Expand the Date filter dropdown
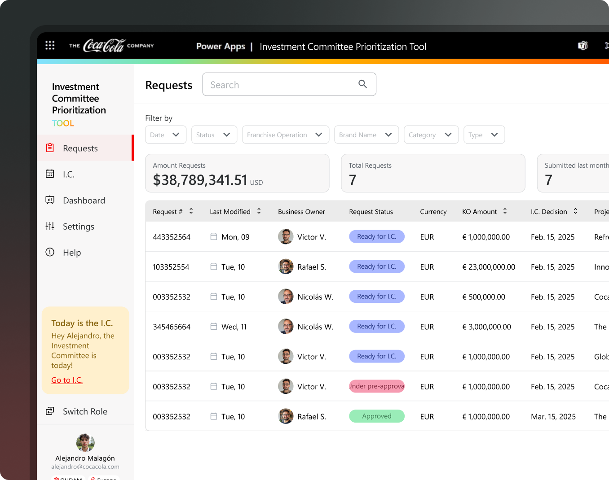The image size is (609, 480). [166, 135]
